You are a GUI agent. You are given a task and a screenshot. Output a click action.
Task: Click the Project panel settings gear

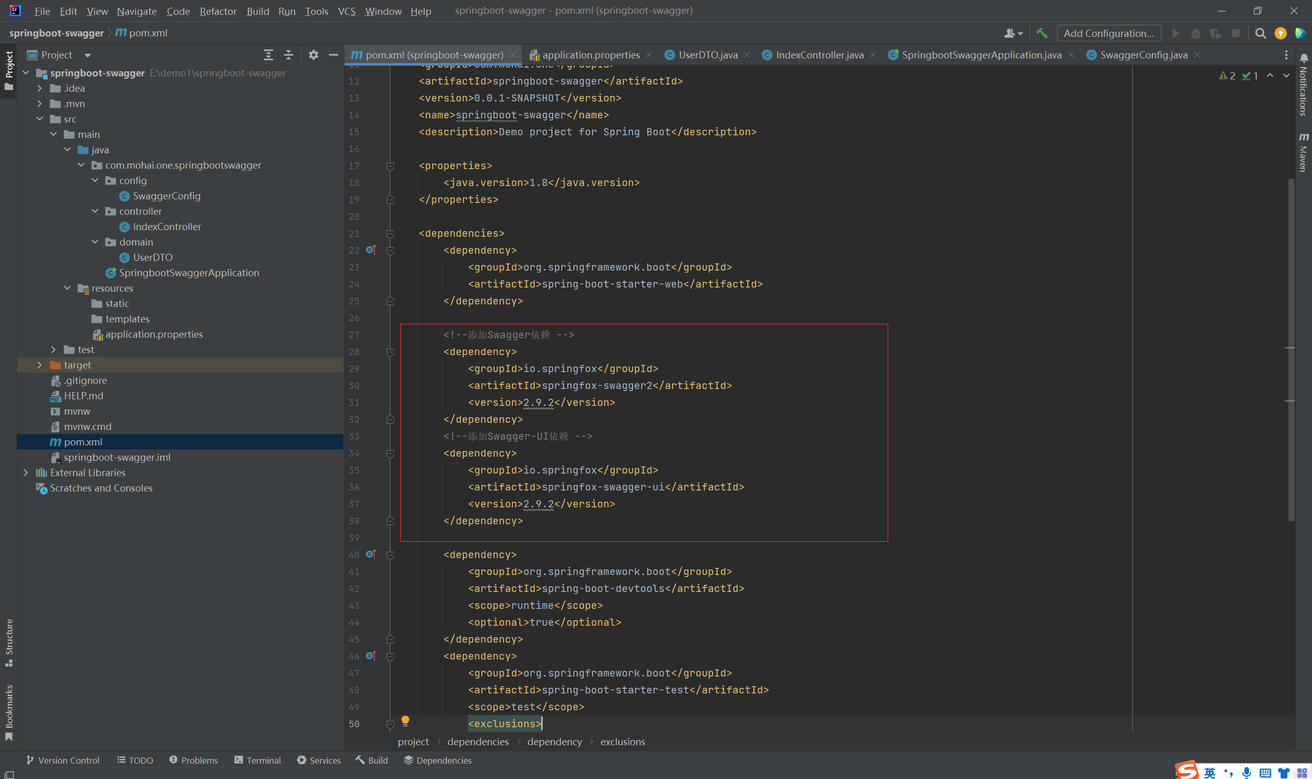point(313,55)
